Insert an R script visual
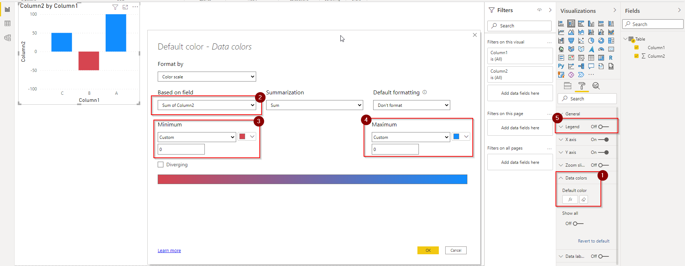The image size is (685, 266). click(x=611, y=58)
